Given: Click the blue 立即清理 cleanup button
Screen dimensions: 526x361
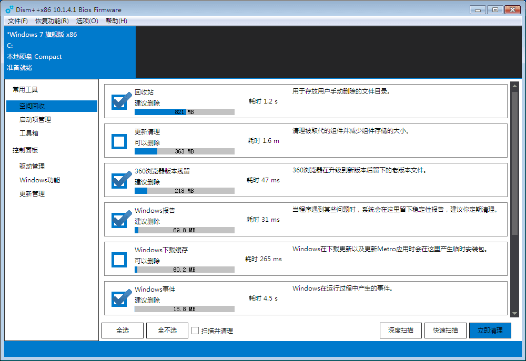Looking at the screenshot, I should (x=490, y=330).
